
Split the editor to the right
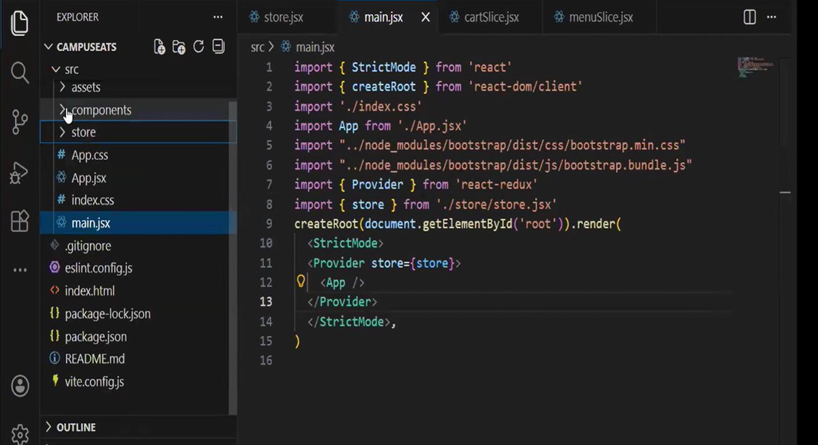pyautogui.click(x=750, y=17)
